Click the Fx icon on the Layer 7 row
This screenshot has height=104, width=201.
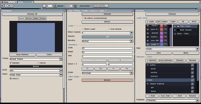click(166, 44)
